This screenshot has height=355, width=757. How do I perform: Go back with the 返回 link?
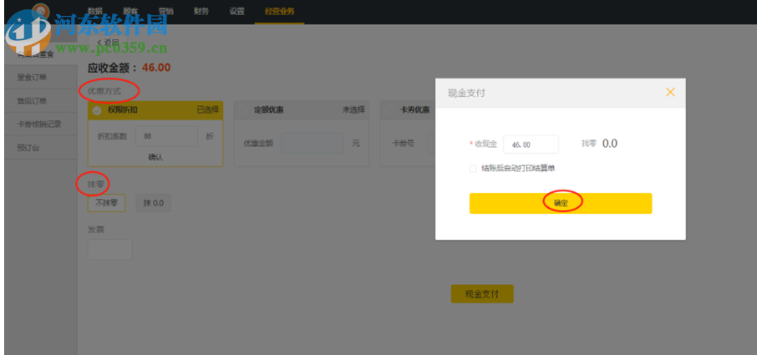pos(108,43)
